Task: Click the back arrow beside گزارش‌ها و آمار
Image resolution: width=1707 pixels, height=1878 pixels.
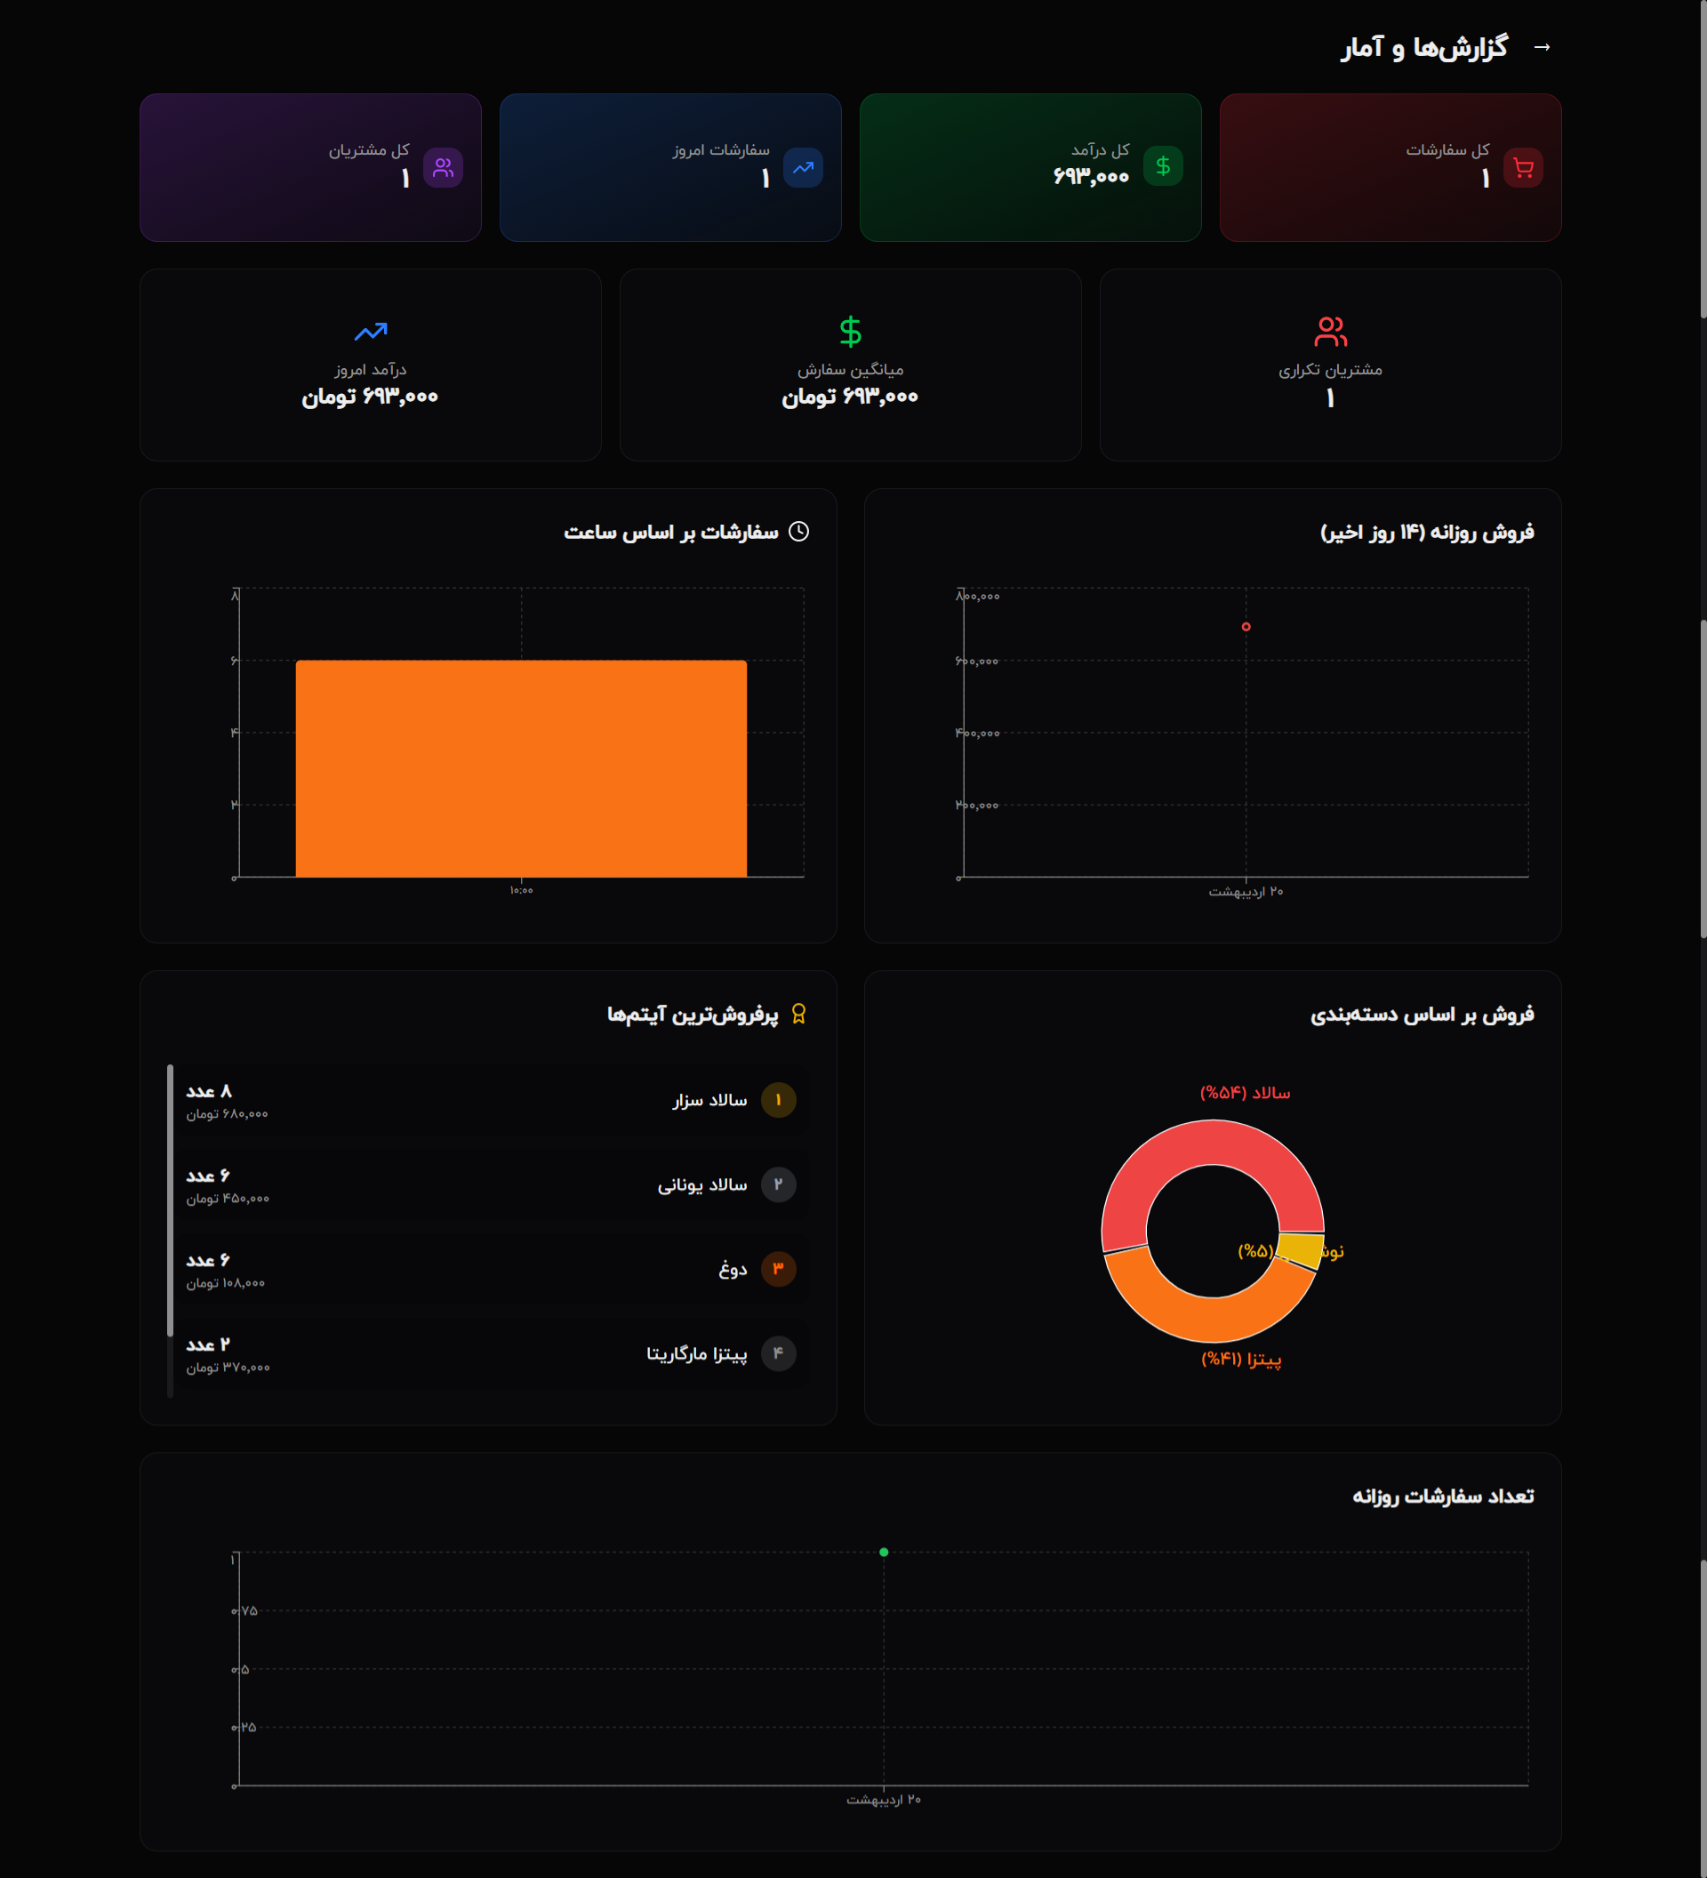Action: tap(1542, 46)
